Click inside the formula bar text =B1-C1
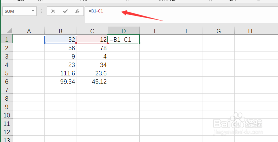The height and width of the screenshot is (142, 278). [96, 11]
